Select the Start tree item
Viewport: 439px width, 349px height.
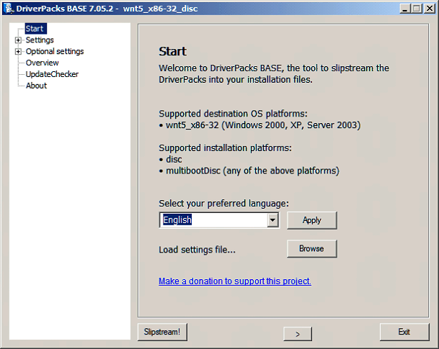coord(35,29)
